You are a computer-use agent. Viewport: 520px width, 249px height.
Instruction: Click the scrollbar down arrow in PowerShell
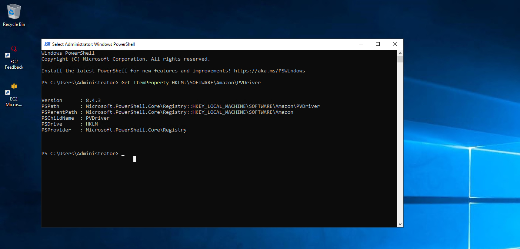click(400, 224)
